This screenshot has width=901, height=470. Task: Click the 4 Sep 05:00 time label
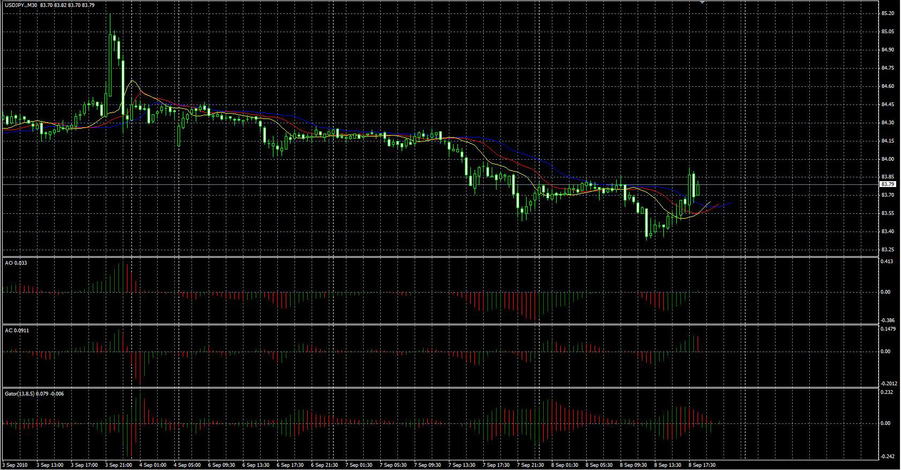[187, 465]
